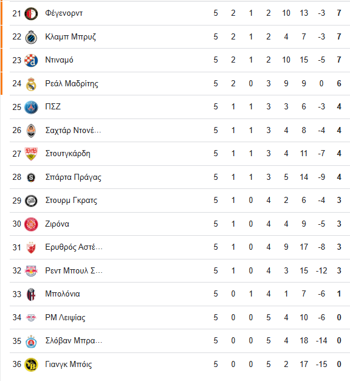Image resolution: width=350 pixels, height=381 pixels.
Task: Click the Girona red crest
Action: coord(31,224)
